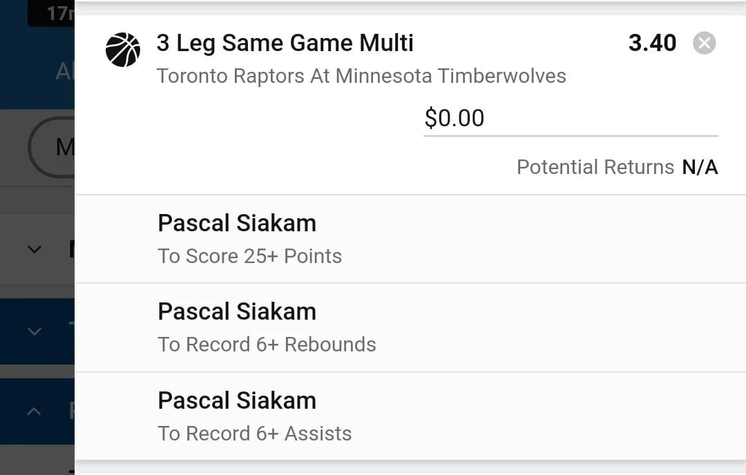Select the partially hidden Al tab behind betslip
The height and width of the screenshot is (475, 746).
(x=64, y=71)
